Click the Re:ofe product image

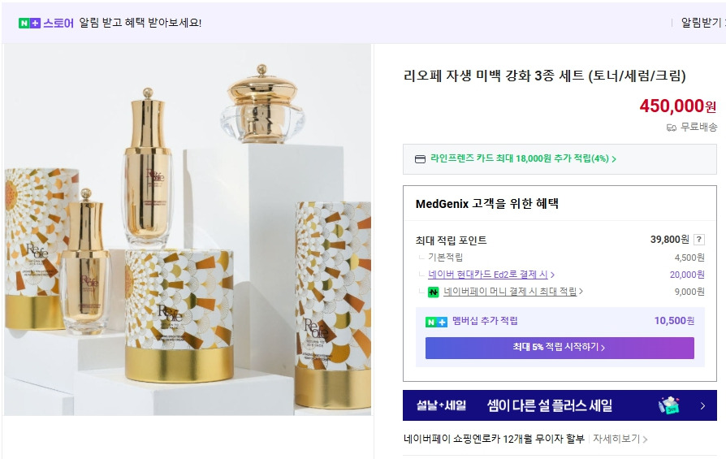point(188,230)
